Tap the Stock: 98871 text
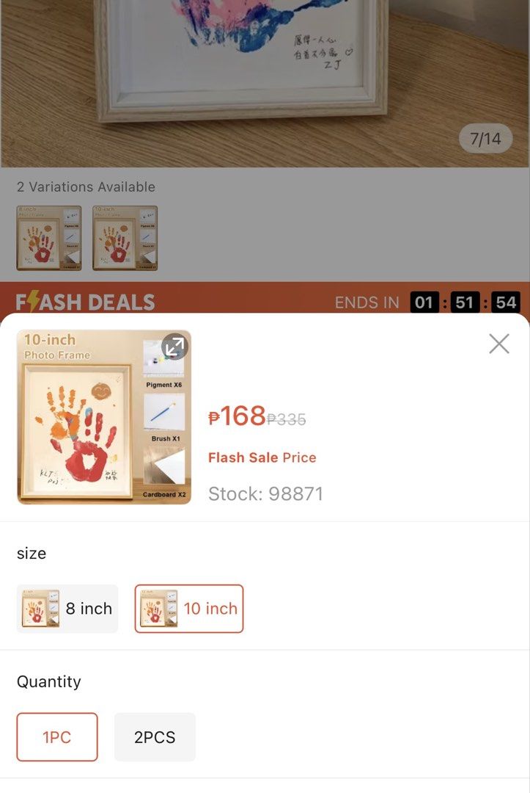The height and width of the screenshot is (793, 530). click(x=265, y=493)
